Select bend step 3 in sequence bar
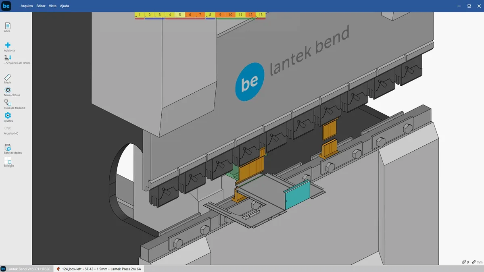The width and height of the screenshot is (484, 272). click(x=160, y=15)
